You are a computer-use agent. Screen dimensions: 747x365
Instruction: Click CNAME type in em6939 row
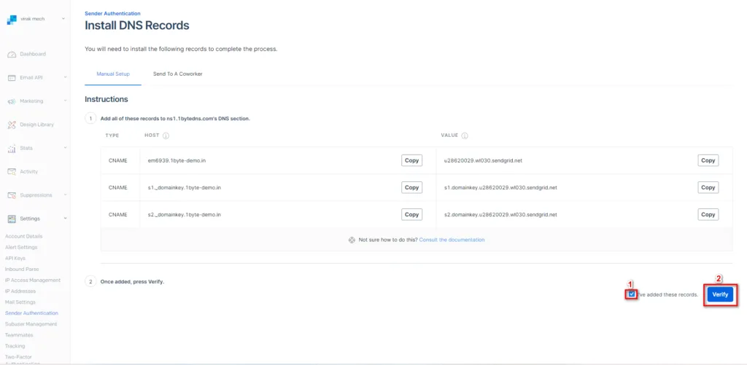[118, 160]
